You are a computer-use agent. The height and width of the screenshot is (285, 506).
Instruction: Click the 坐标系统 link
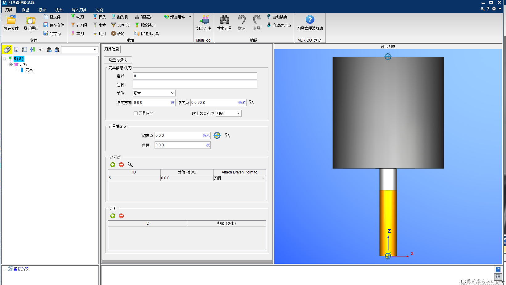[x=21, y=269]
